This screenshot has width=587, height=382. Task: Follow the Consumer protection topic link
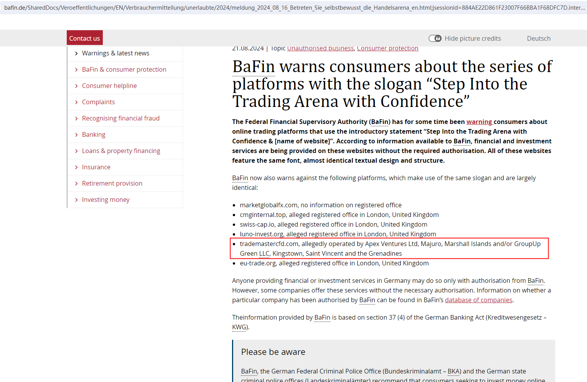tap(388, 48)
